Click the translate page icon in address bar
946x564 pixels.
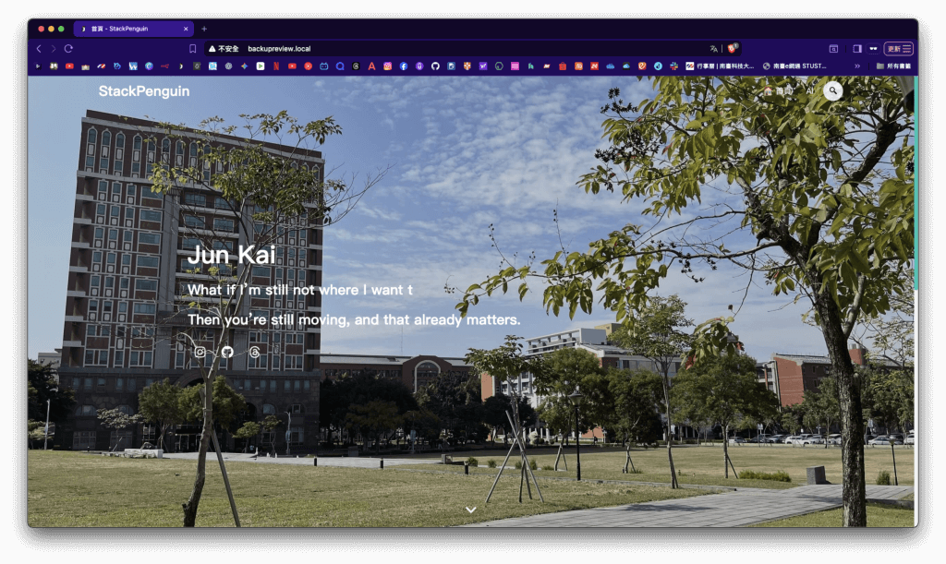coord(713,48)
